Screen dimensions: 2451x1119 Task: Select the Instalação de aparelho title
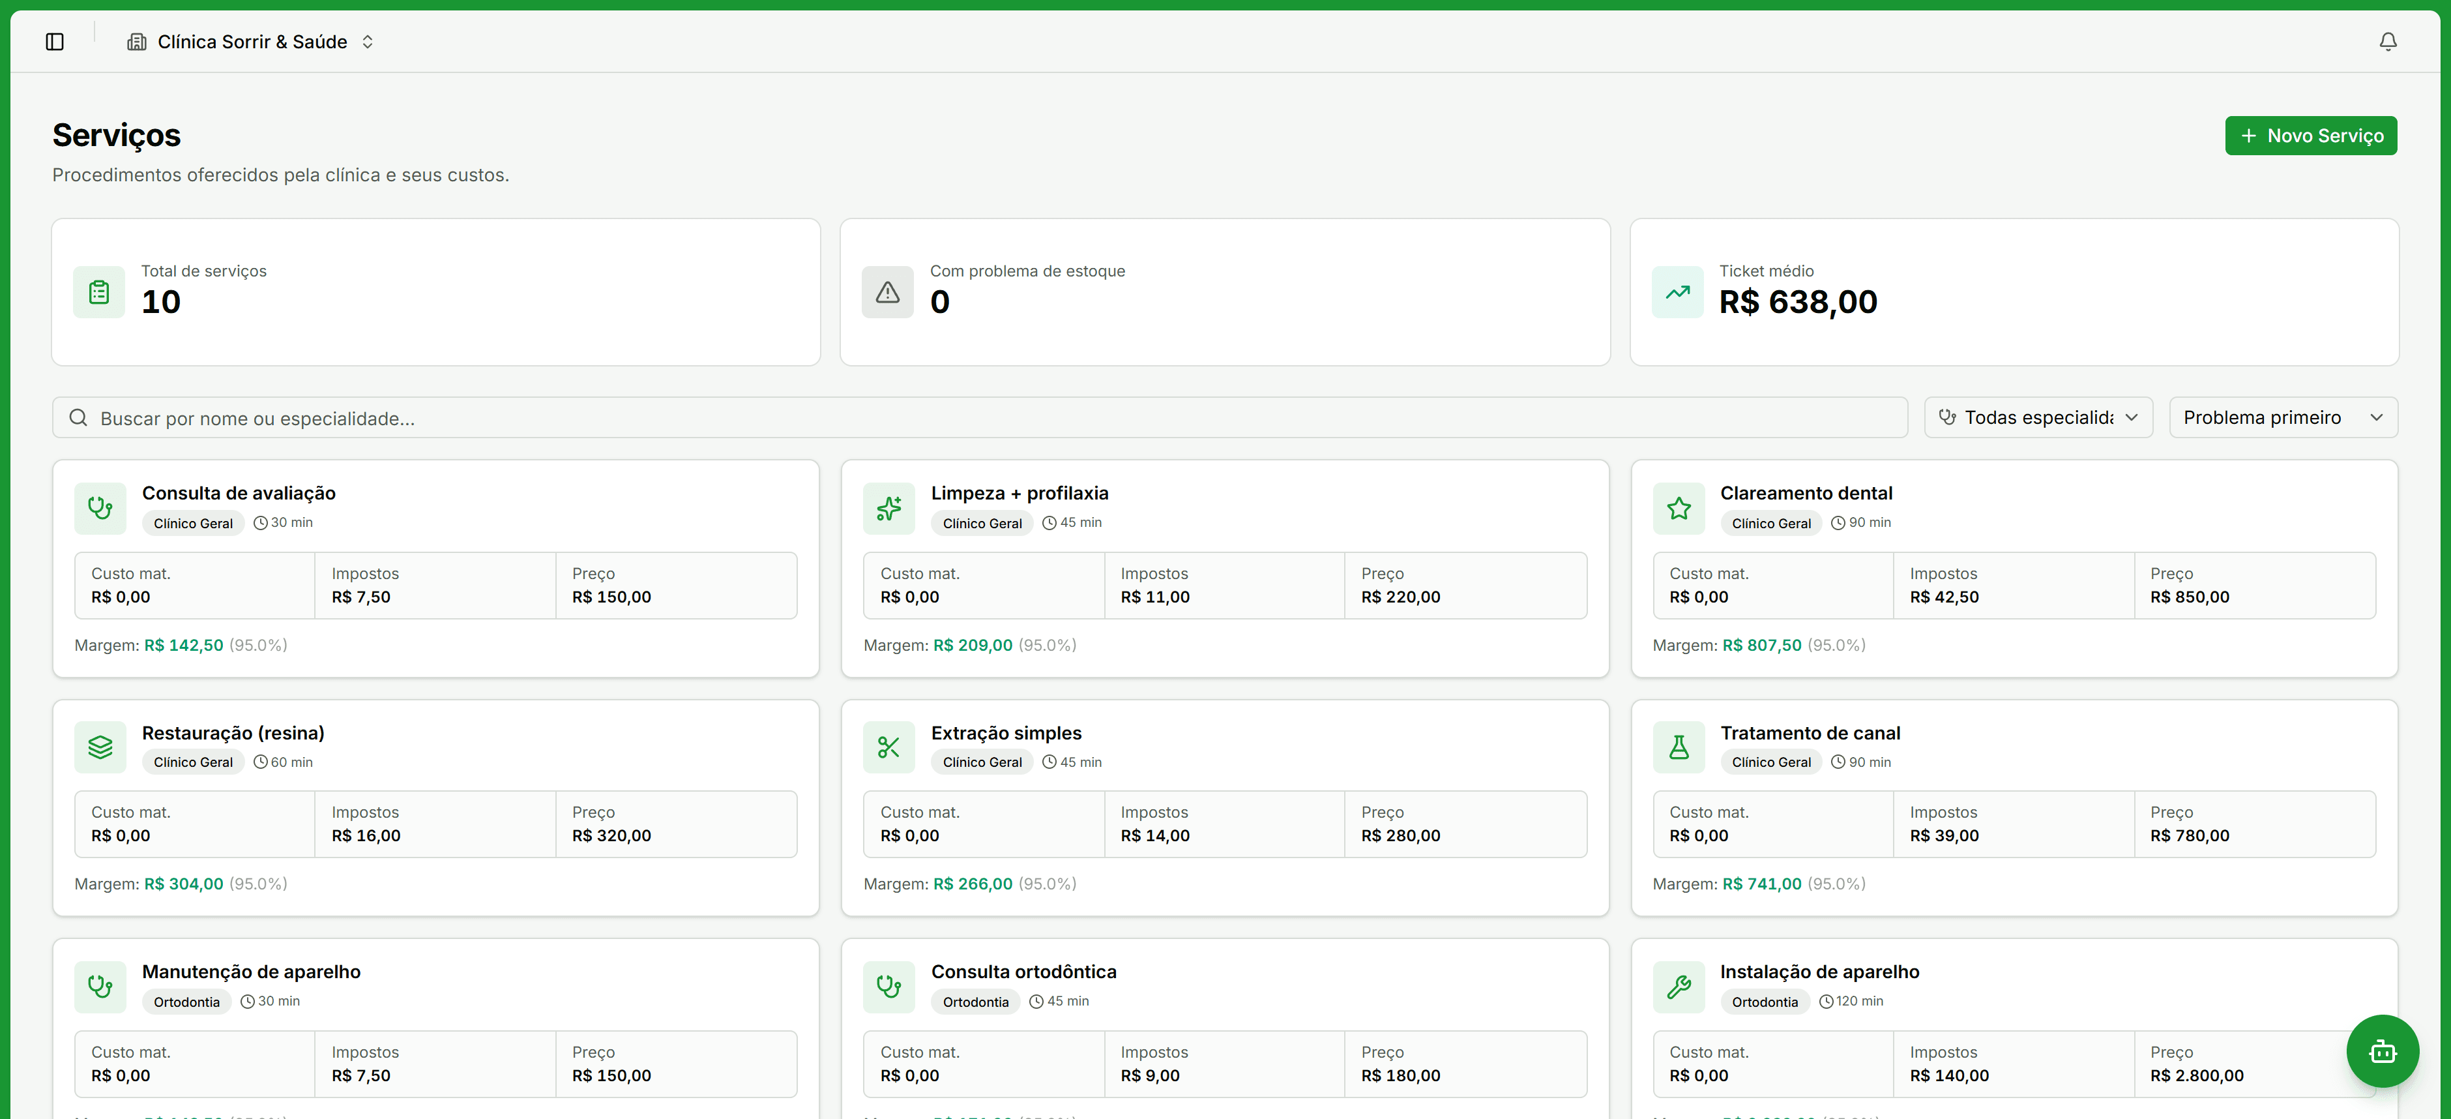point(1819,972)
